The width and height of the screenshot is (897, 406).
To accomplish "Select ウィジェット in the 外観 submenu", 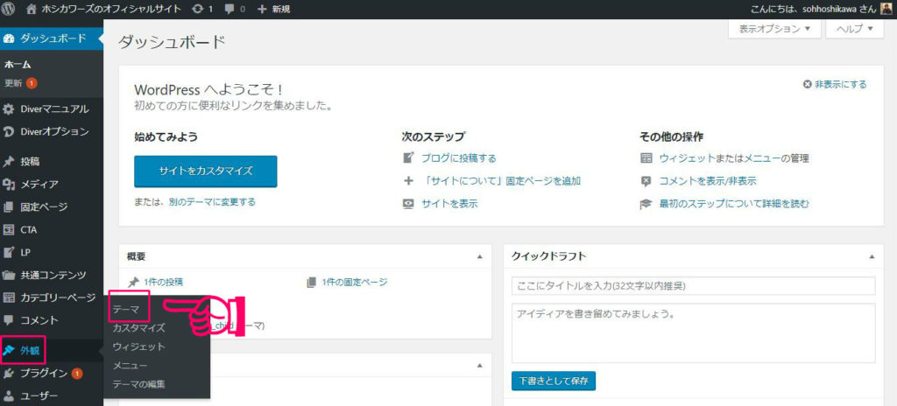I will pos(139,346).
